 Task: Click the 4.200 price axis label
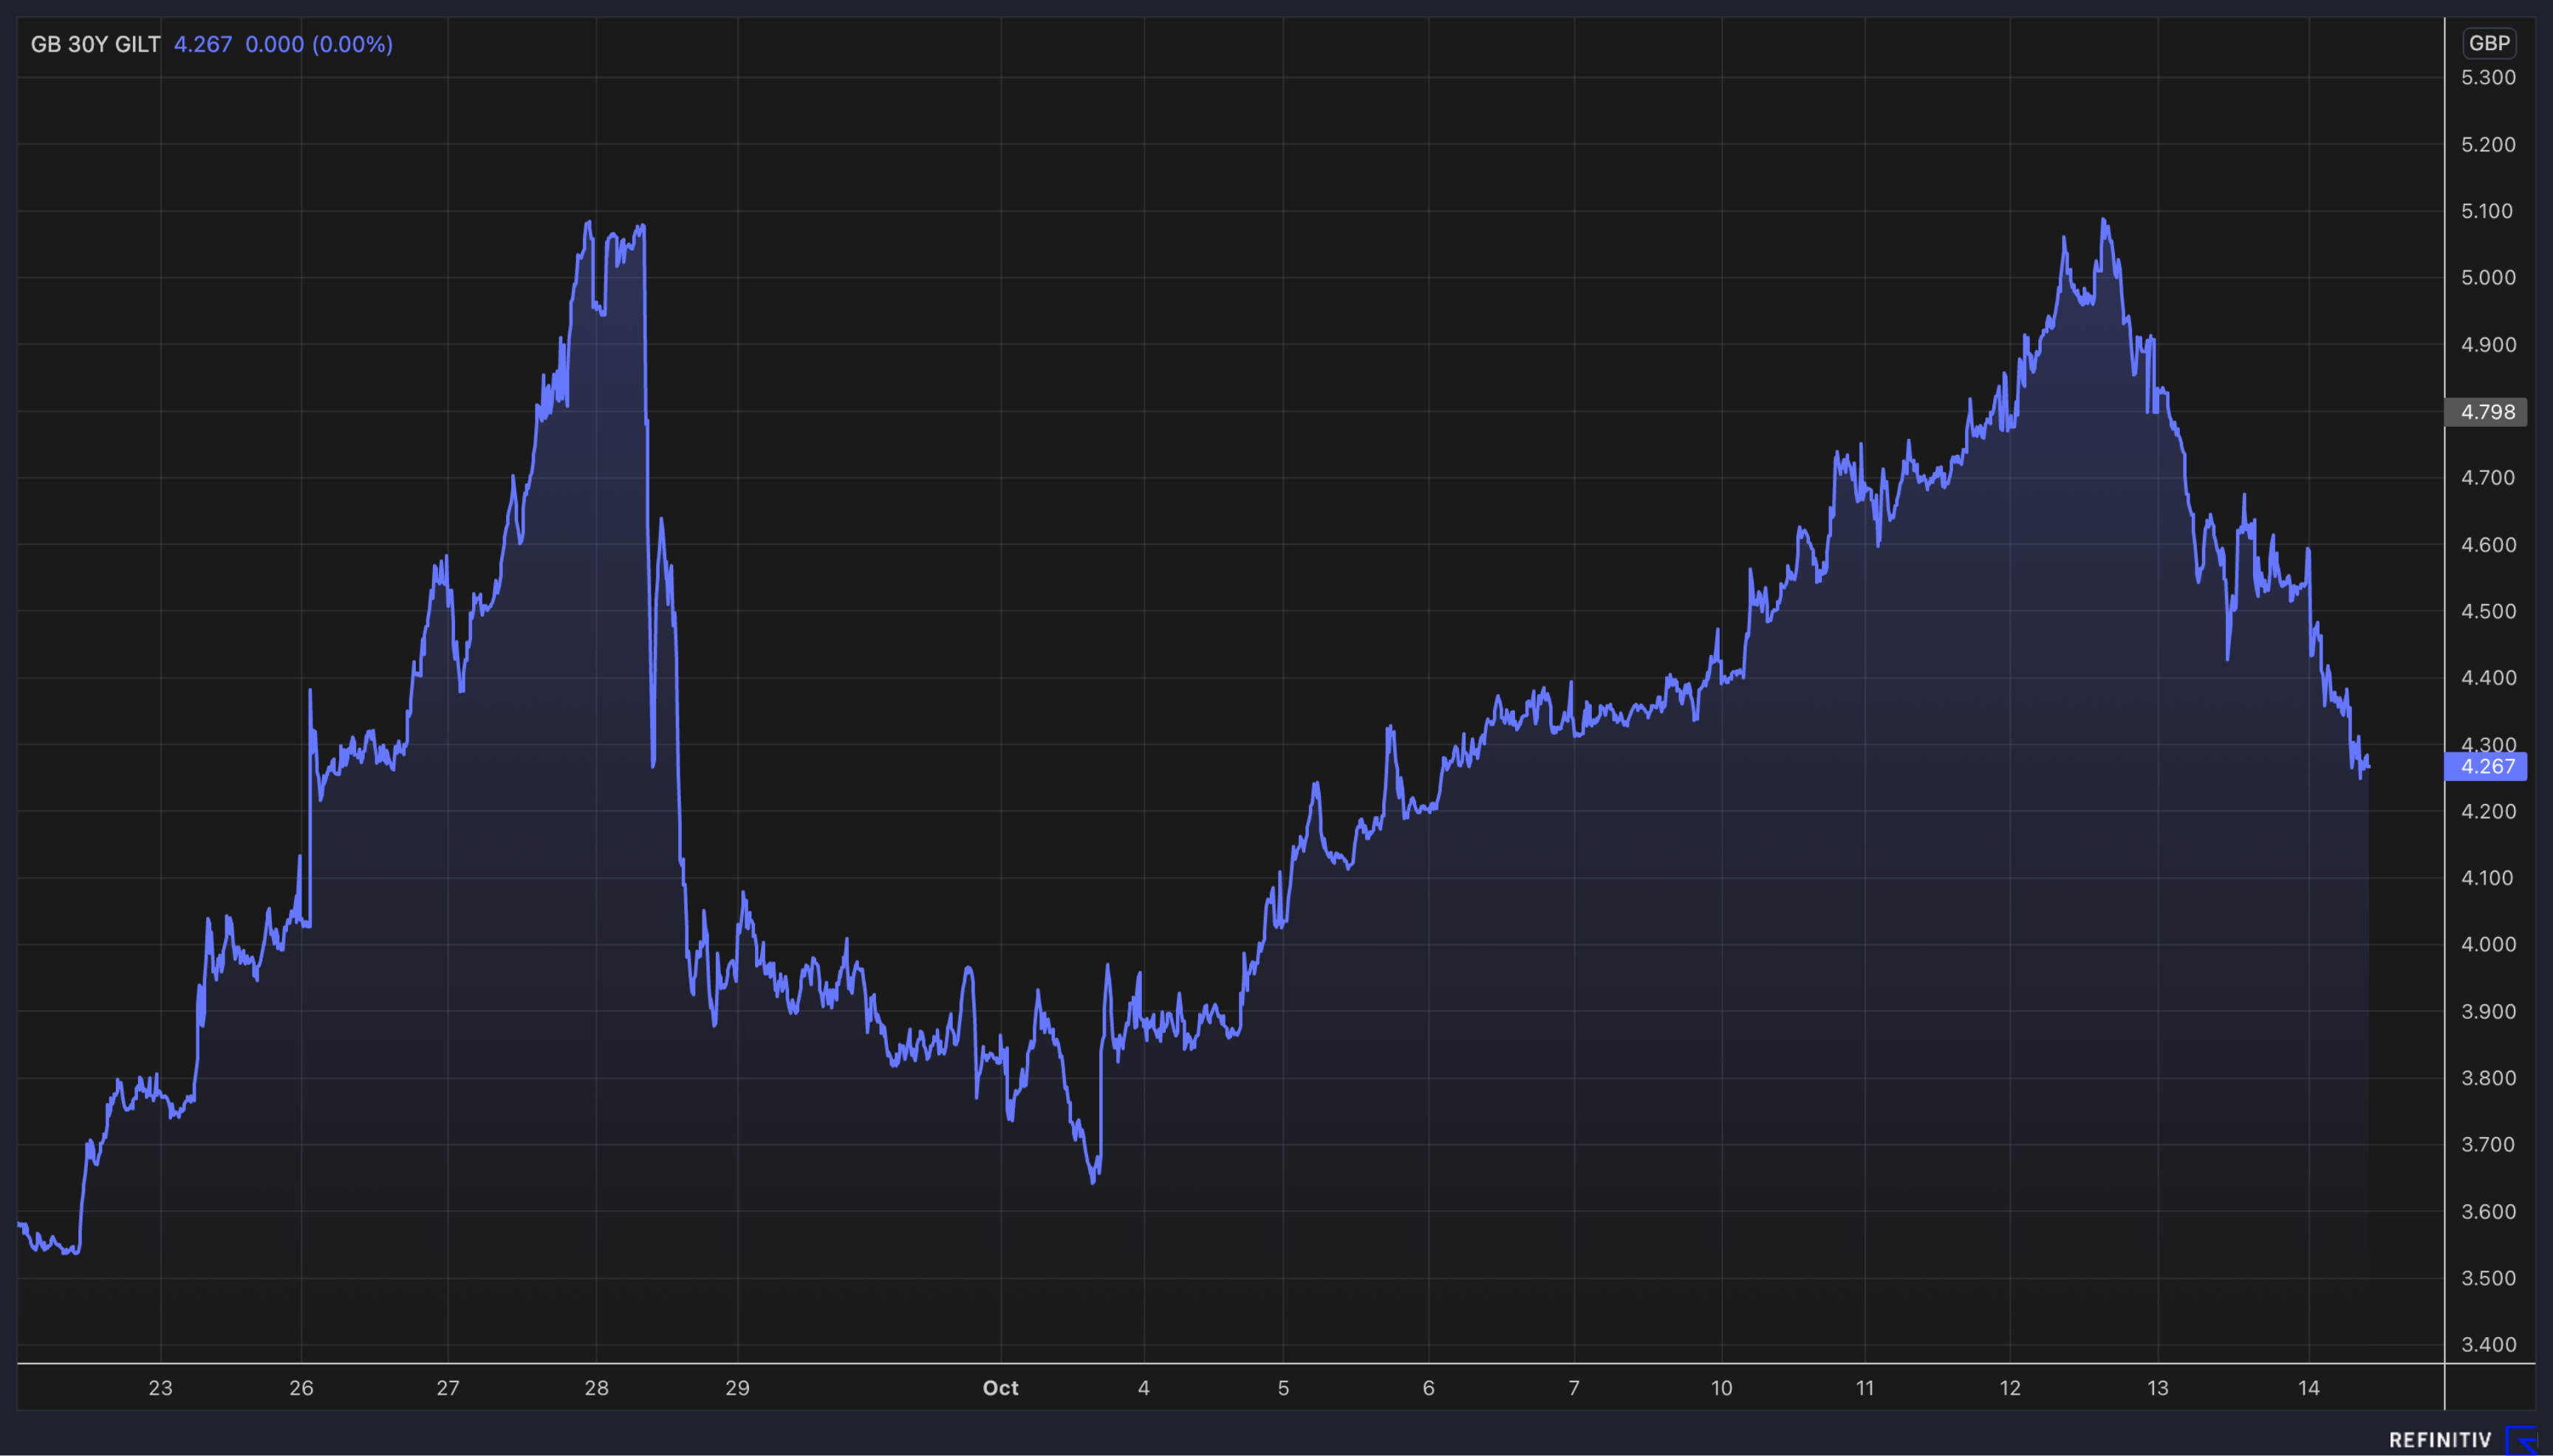click(x=2488, y=811)
